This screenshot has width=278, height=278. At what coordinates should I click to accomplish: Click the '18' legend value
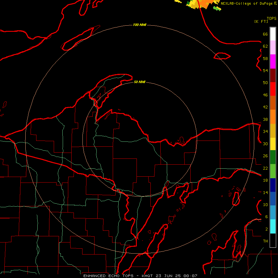coord(265,180)
